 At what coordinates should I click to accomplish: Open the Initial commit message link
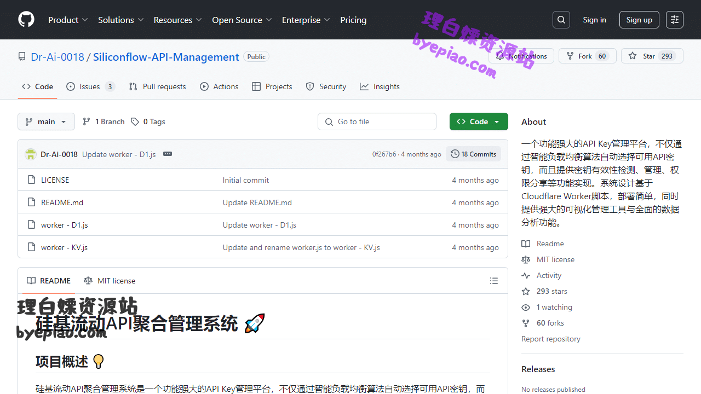pyautogui.click(x=246, y=180)
